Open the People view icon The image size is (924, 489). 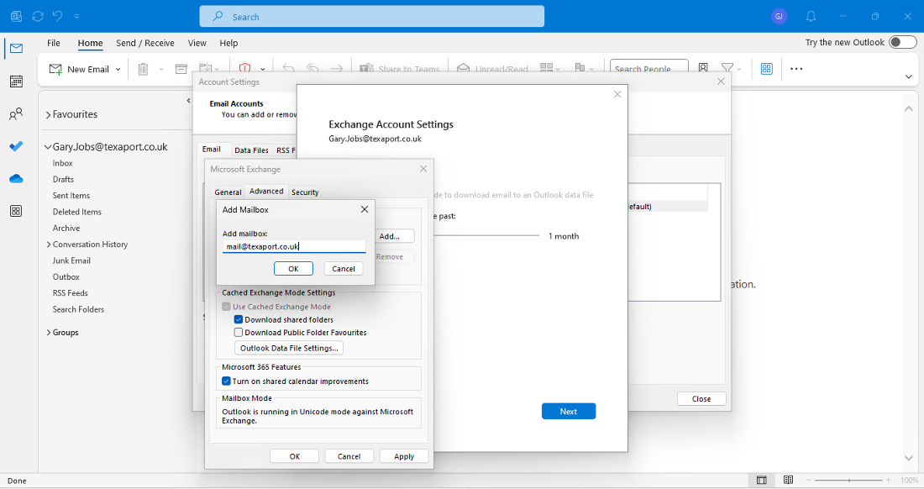tap(16, 113)
